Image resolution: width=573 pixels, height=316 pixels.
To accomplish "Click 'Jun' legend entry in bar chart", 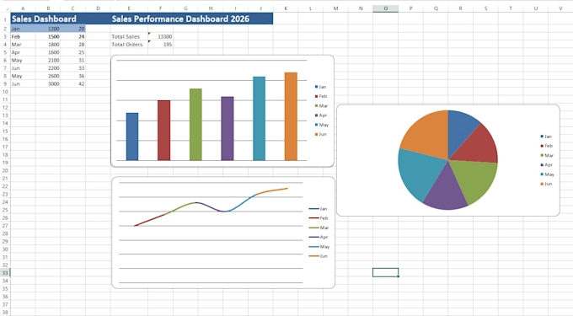I will coord(320,135).
